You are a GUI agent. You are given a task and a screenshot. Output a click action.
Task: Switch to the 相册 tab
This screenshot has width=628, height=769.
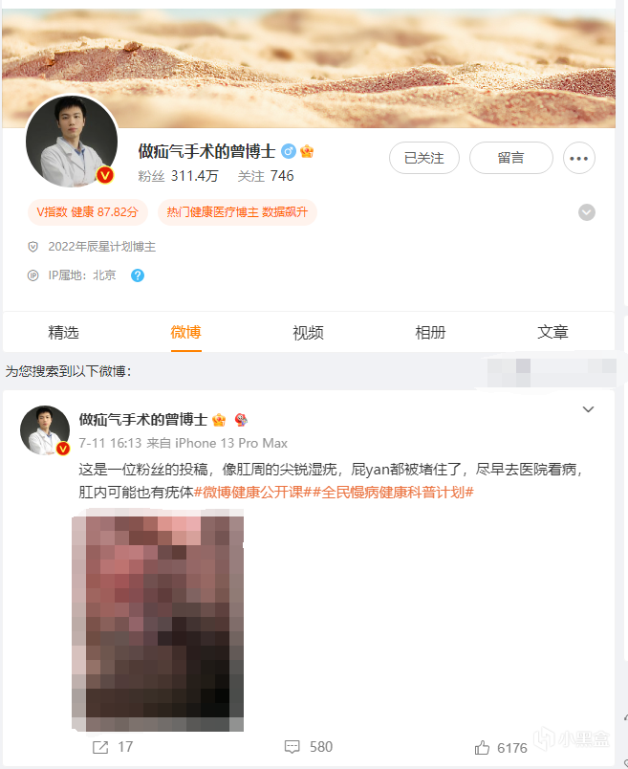pyautogui.click(x=430, y=333)
